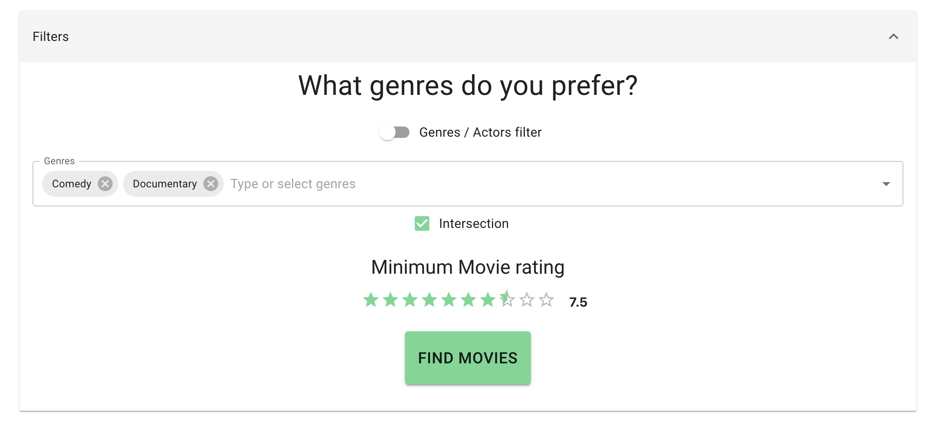Click the Documentary chip label
Viewport: 931px width, 425px height.
(165, 184)
